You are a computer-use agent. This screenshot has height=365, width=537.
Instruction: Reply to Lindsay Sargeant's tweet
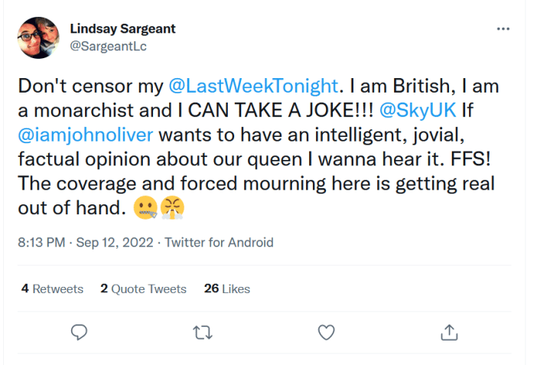pos(79,331)
